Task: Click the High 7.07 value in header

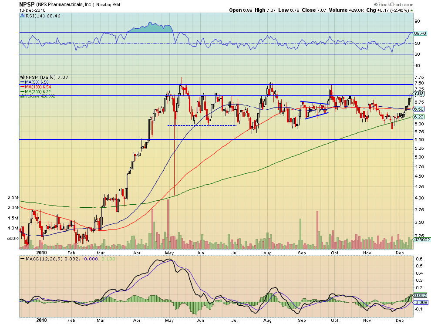Action: coord(265,10)
